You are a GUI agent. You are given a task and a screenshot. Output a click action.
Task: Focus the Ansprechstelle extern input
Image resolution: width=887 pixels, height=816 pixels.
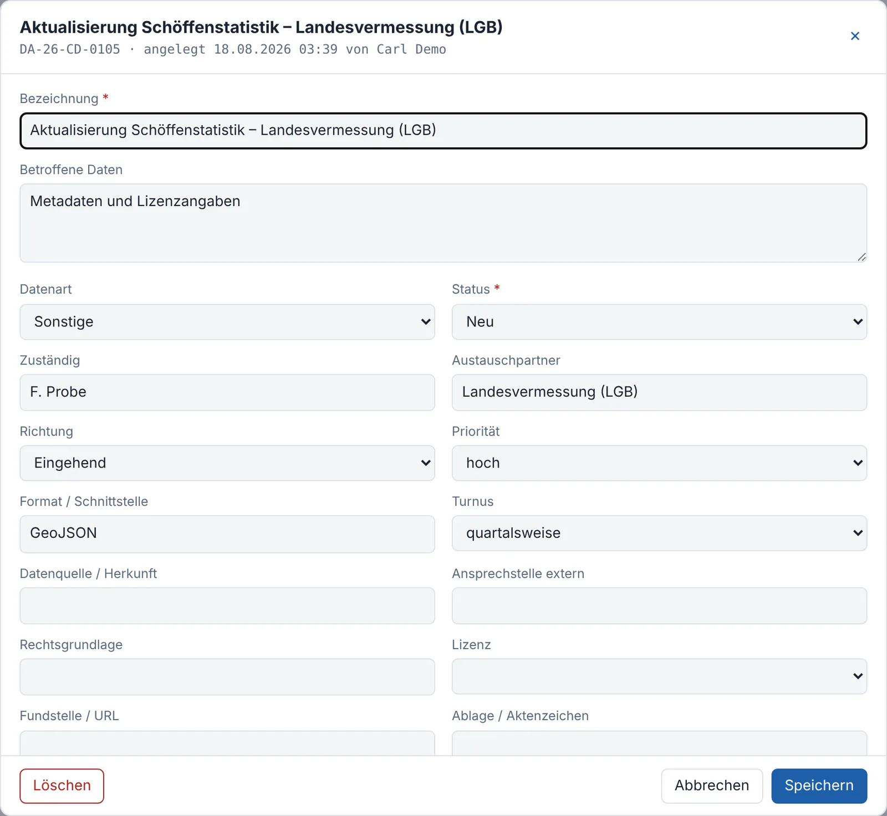(659, 605)
